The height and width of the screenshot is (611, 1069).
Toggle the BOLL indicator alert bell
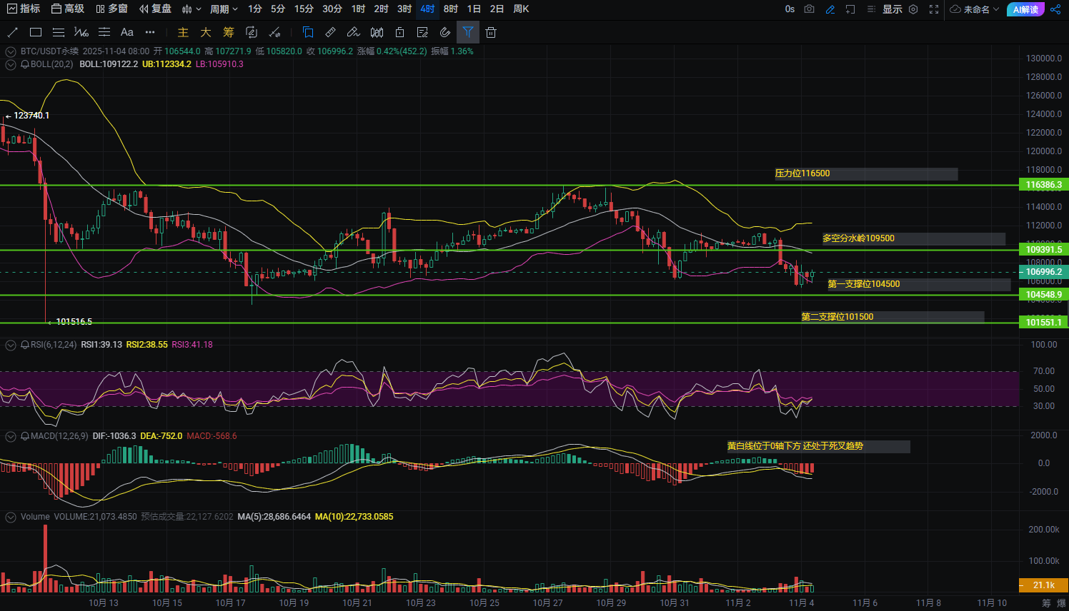point(25,64)
